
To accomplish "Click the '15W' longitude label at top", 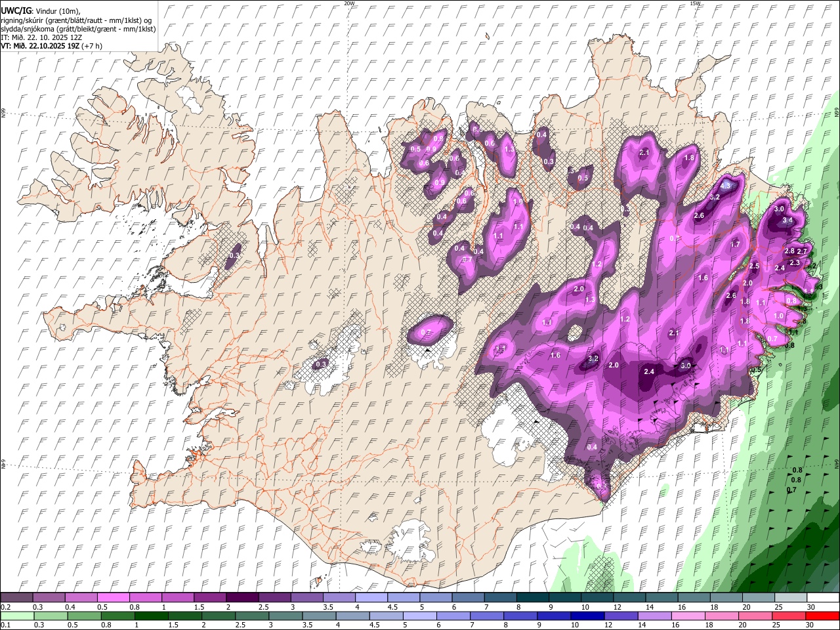I will [x=695, y=3].
